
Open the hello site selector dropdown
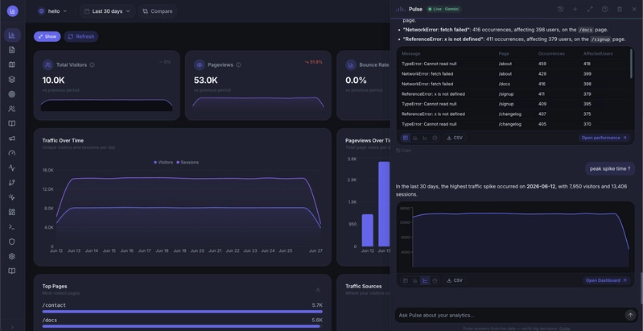52,11
